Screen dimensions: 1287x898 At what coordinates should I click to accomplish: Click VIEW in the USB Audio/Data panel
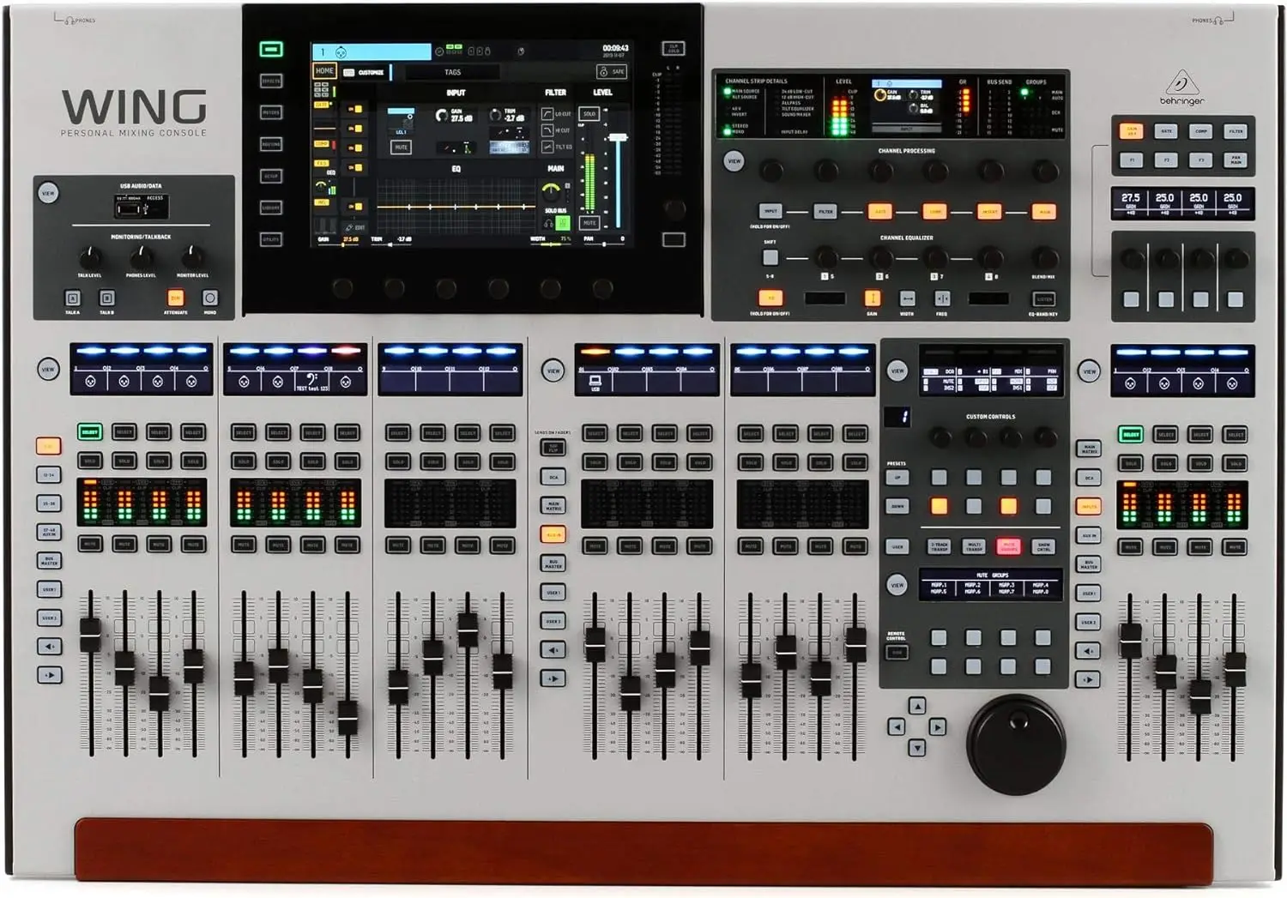click(48, 193)
